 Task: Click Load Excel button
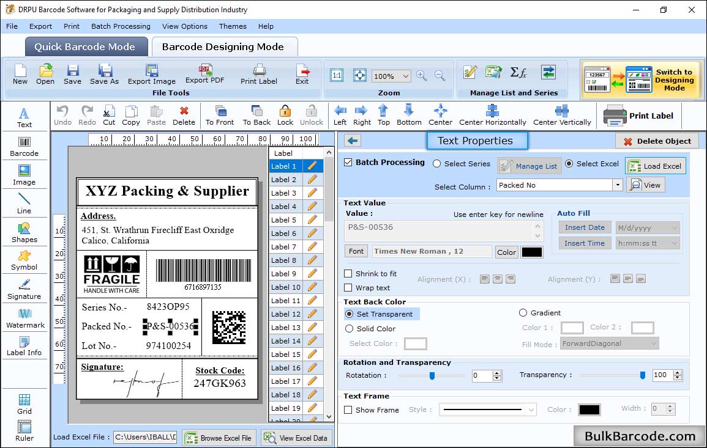pos(656,166)
